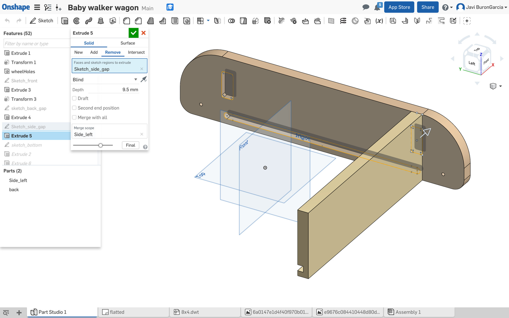Image resolution: width=509 pixels, height=318 pixels.
Task: Insert new tab with plus icon
Action: click(19, 313)
